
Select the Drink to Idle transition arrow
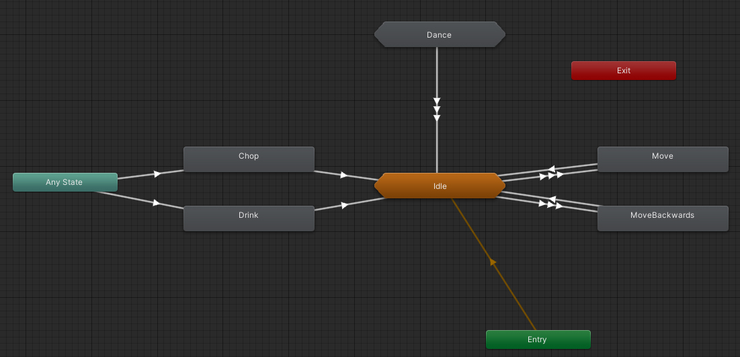344,204
